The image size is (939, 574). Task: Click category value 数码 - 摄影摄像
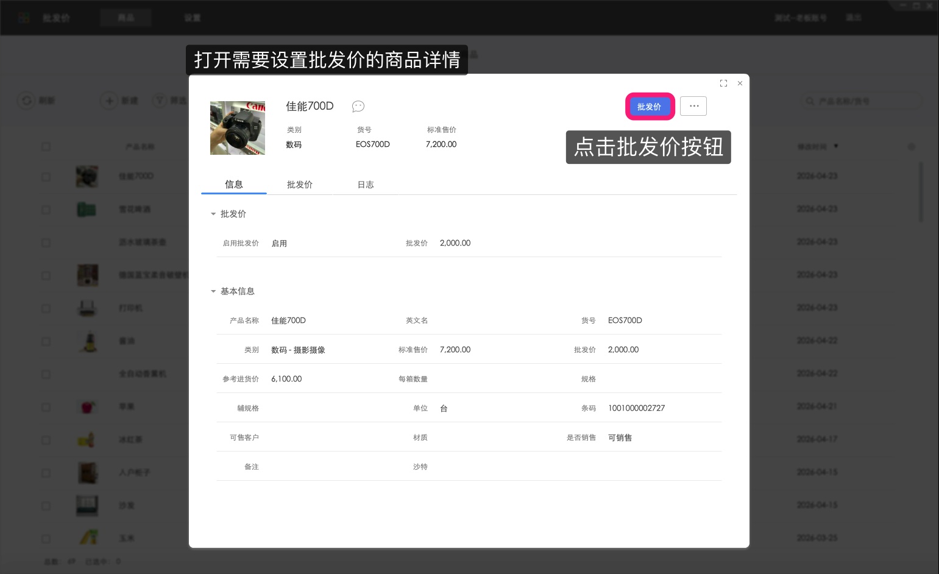298,350
